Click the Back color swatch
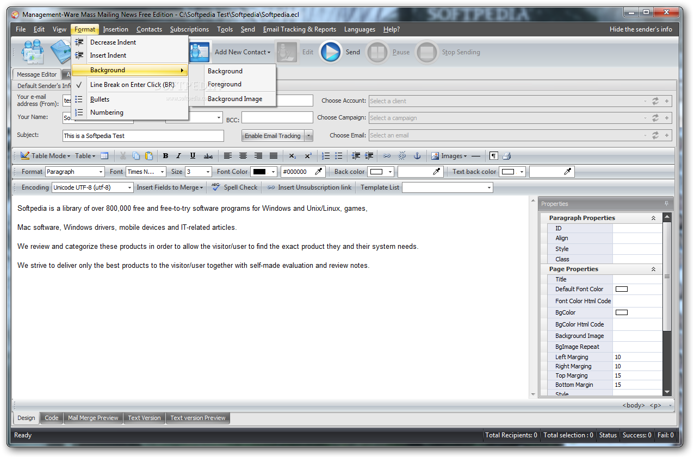The height and width of the screenshot is (458, 694). point(376,172)
